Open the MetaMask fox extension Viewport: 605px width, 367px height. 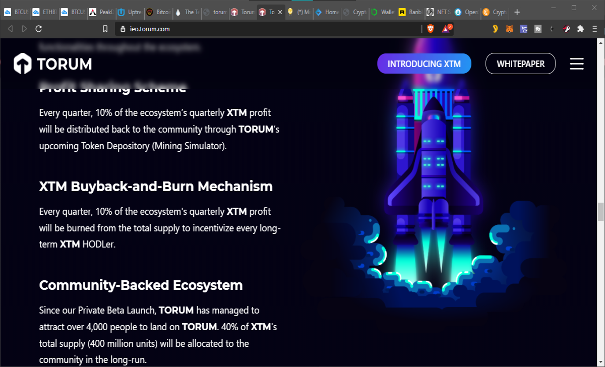510,29
